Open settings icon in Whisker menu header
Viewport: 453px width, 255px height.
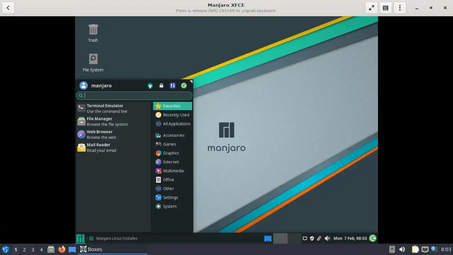click(150, 85)
